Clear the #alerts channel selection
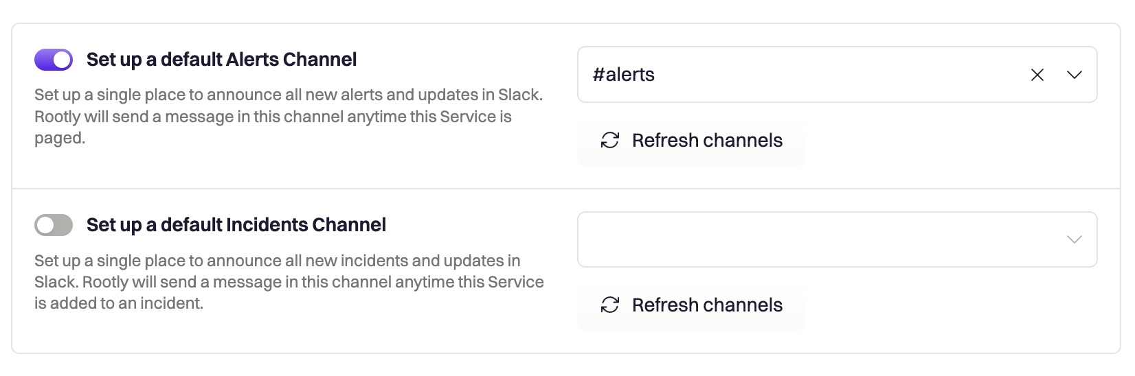Screen dimensions: 1135x376 pyautogui.click(x=1037, y=75)
